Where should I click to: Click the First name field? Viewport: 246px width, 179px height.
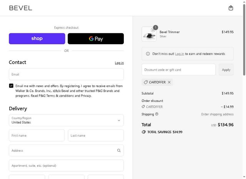point(37,136)
